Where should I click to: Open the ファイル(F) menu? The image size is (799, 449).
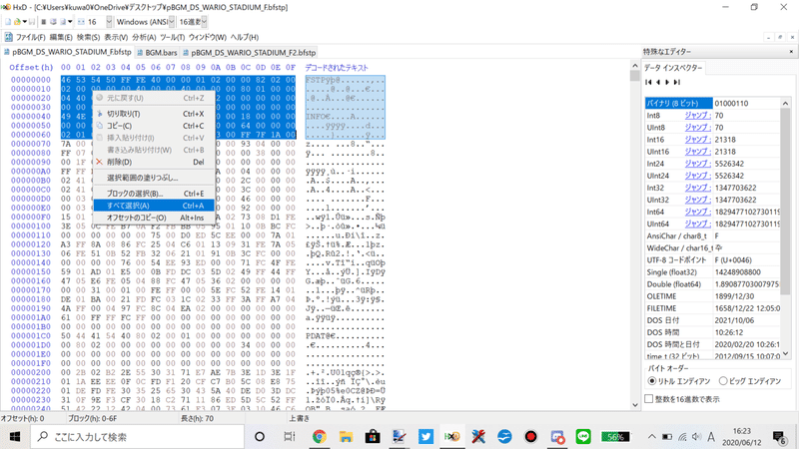tap(30, 37)
